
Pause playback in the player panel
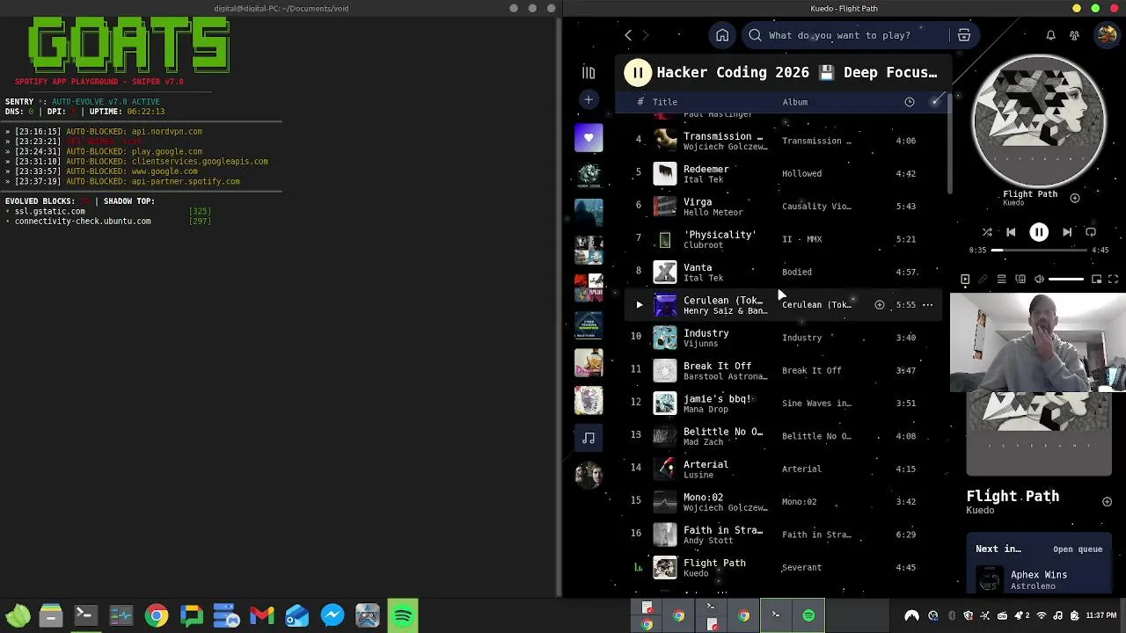(x=1039, y=232)
